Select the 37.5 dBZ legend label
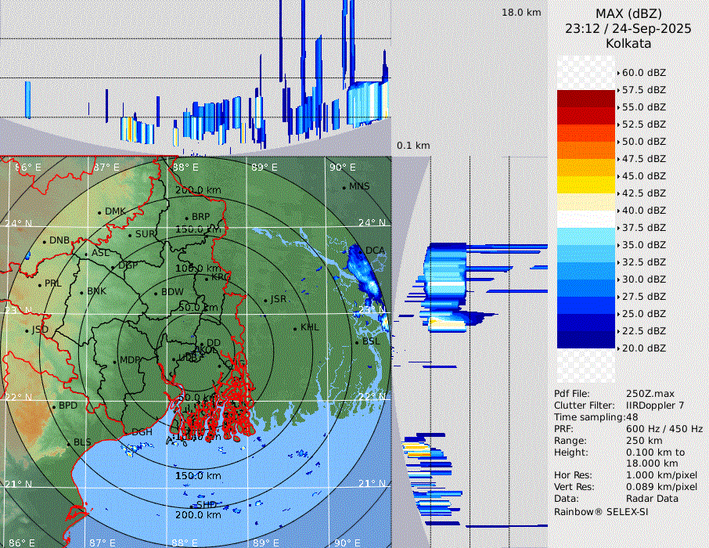709x548 pixels. (643, 228)
